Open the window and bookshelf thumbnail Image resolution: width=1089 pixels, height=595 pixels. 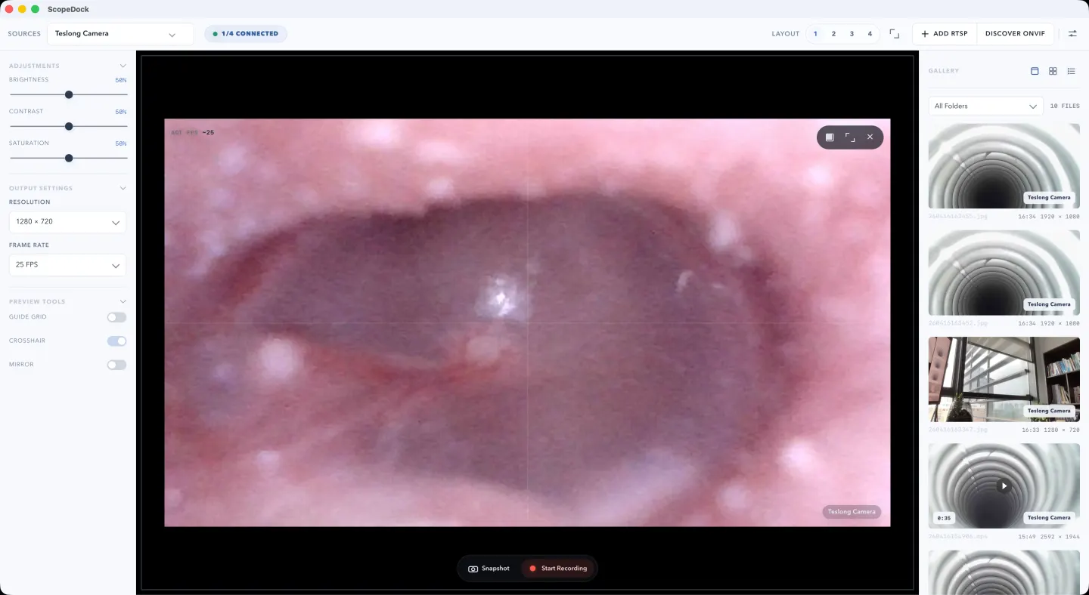pos(1004,379)
